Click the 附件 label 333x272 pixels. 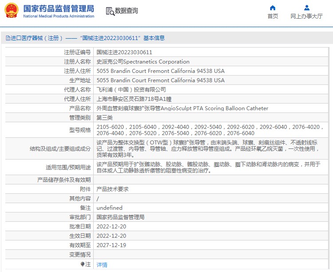pos(85,189)
